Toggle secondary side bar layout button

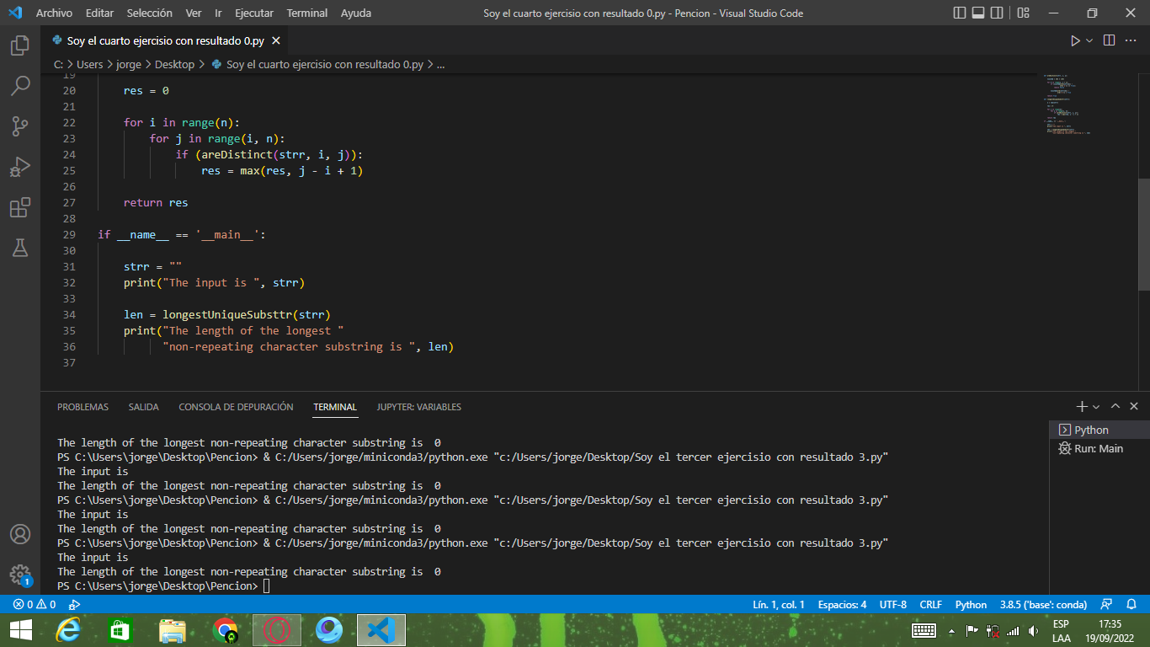tap(997, 13)
